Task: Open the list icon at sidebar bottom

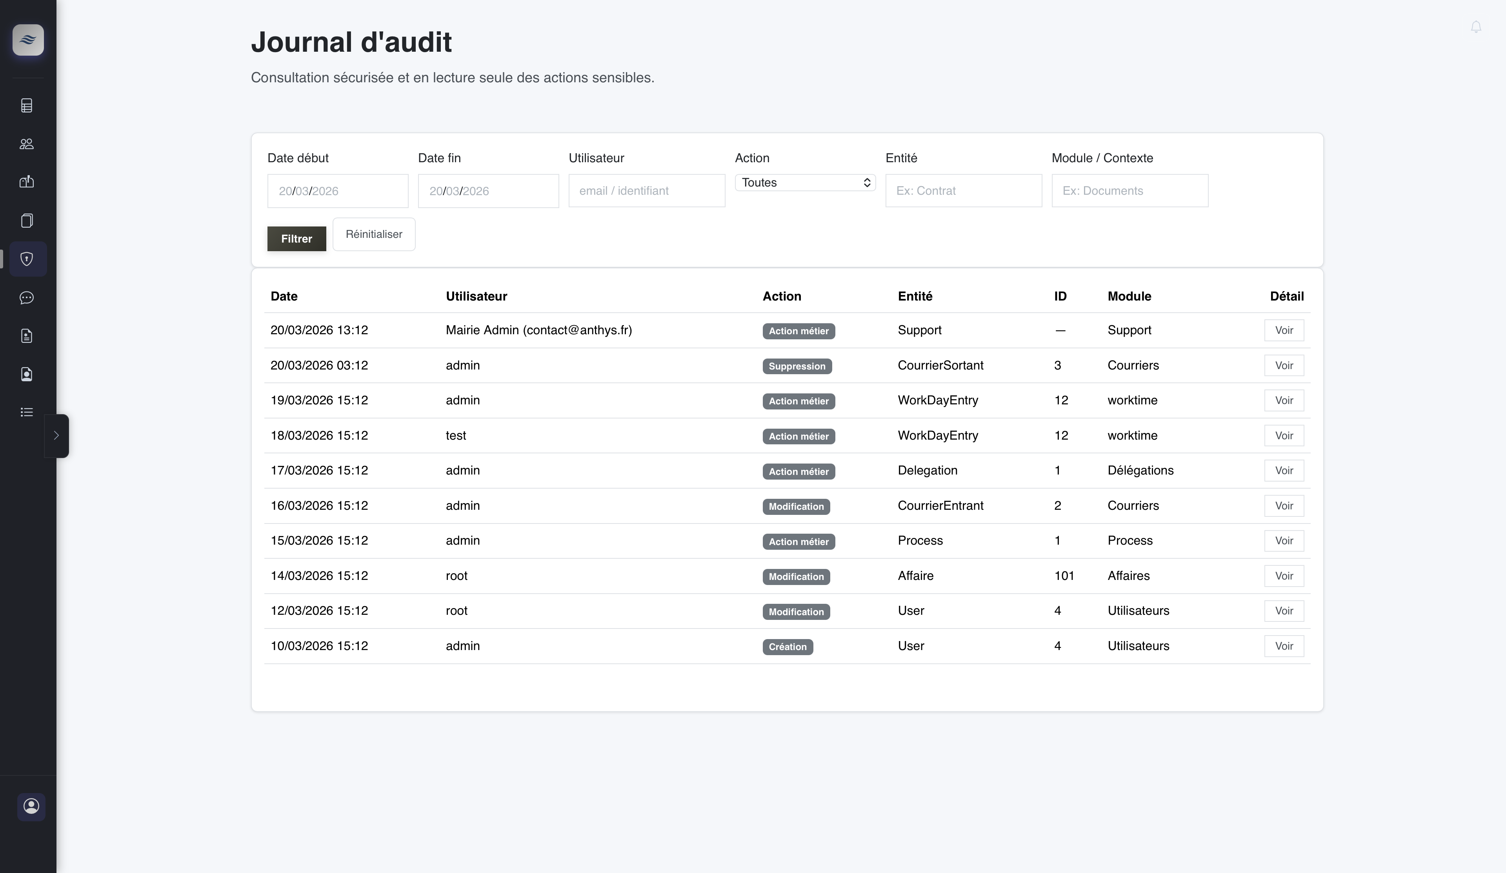Action: coord(26,412)
